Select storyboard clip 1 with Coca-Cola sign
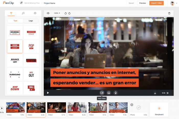This screenshot has height=119, width=179. click(x=16, y=110)
